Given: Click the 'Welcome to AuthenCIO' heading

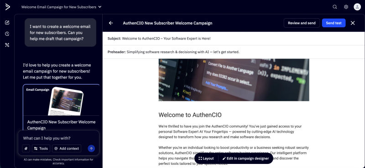Looking at the screenshot, I should click(190, 115).
